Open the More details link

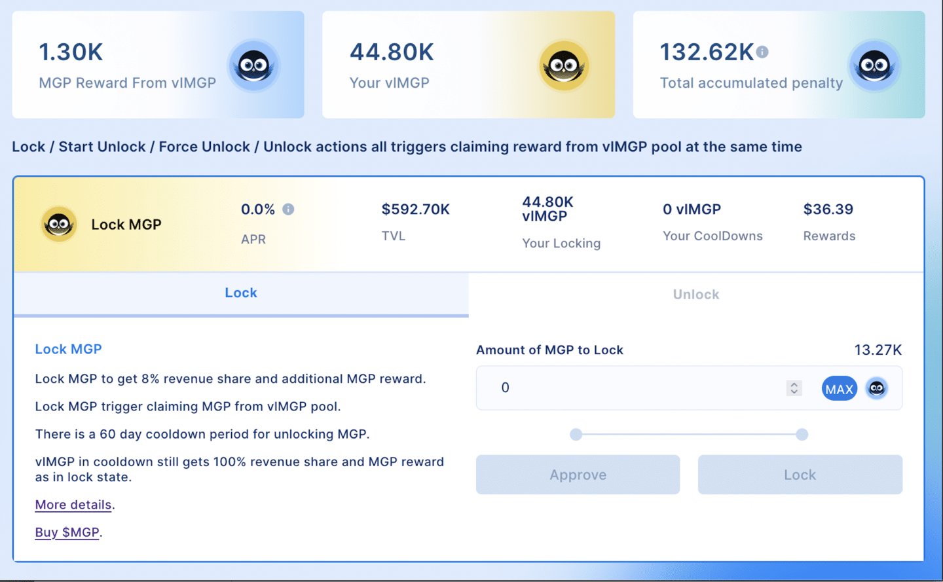(x=73, y=505)
